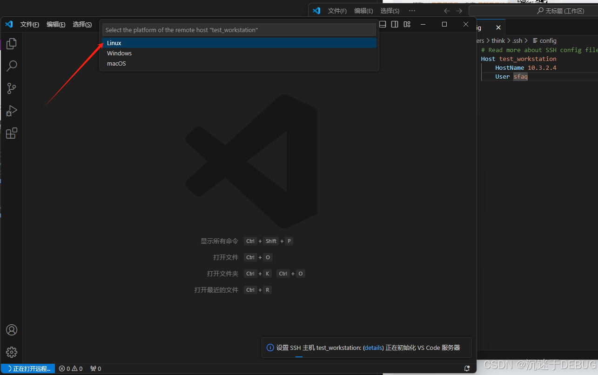Open the 选择(S) menu in the front window
598x375 pixels.
pos(82,24)
